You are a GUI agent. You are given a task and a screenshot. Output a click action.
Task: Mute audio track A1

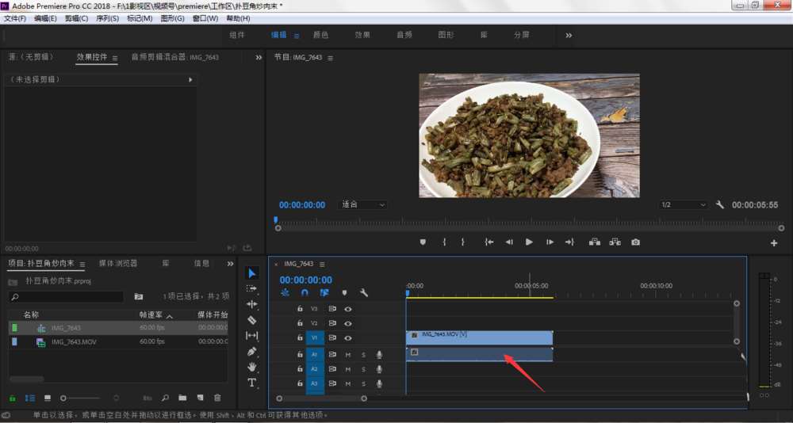click(x=347, y=354)
